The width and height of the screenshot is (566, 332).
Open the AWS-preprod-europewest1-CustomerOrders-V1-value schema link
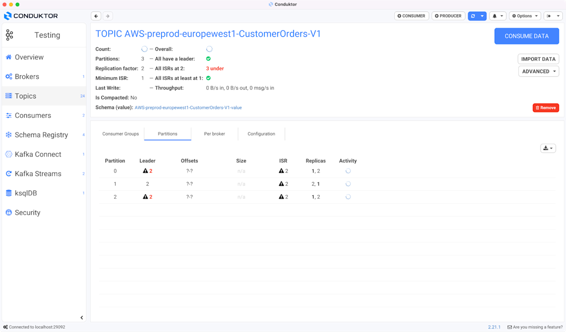click(x=188, y=108)
